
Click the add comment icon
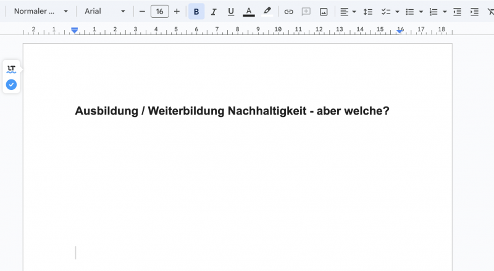coord(306,12)
